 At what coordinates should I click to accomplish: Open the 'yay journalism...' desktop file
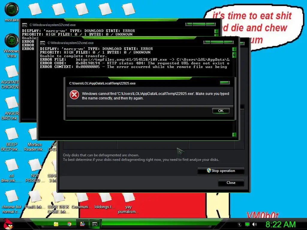point(128,203)
